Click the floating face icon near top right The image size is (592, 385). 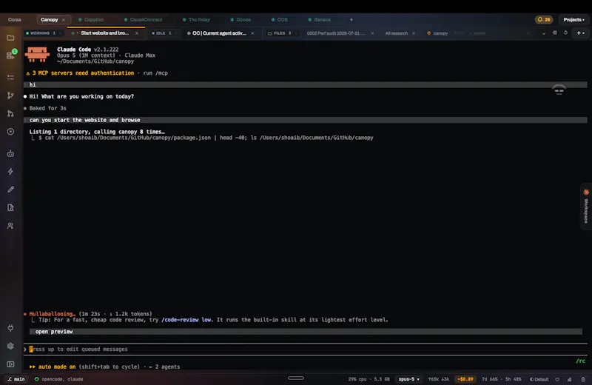(559, 90)
